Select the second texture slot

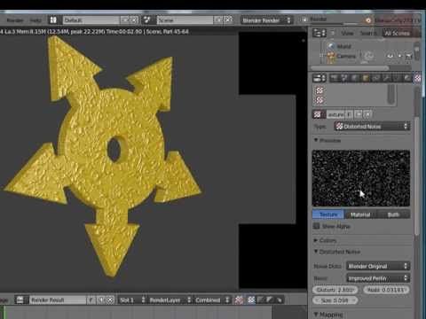[x=351, y=100]
